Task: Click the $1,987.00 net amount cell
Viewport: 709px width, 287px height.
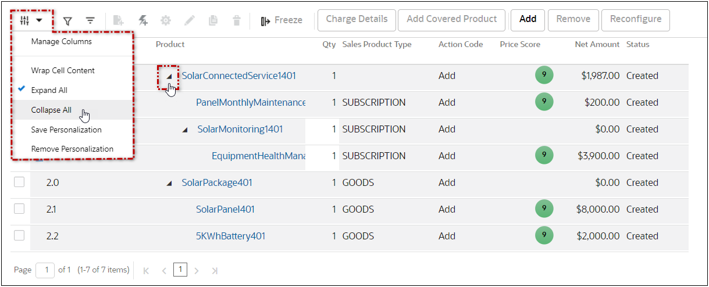Action: pyautogui.click(x=600, y=76)
